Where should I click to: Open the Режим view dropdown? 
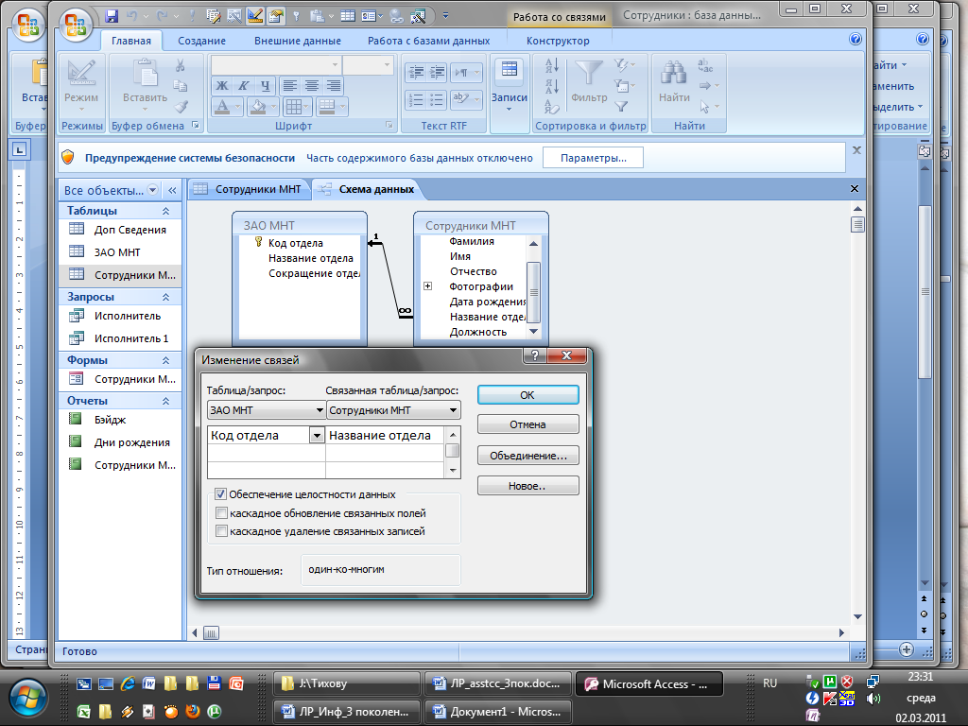tap(81, 110)
